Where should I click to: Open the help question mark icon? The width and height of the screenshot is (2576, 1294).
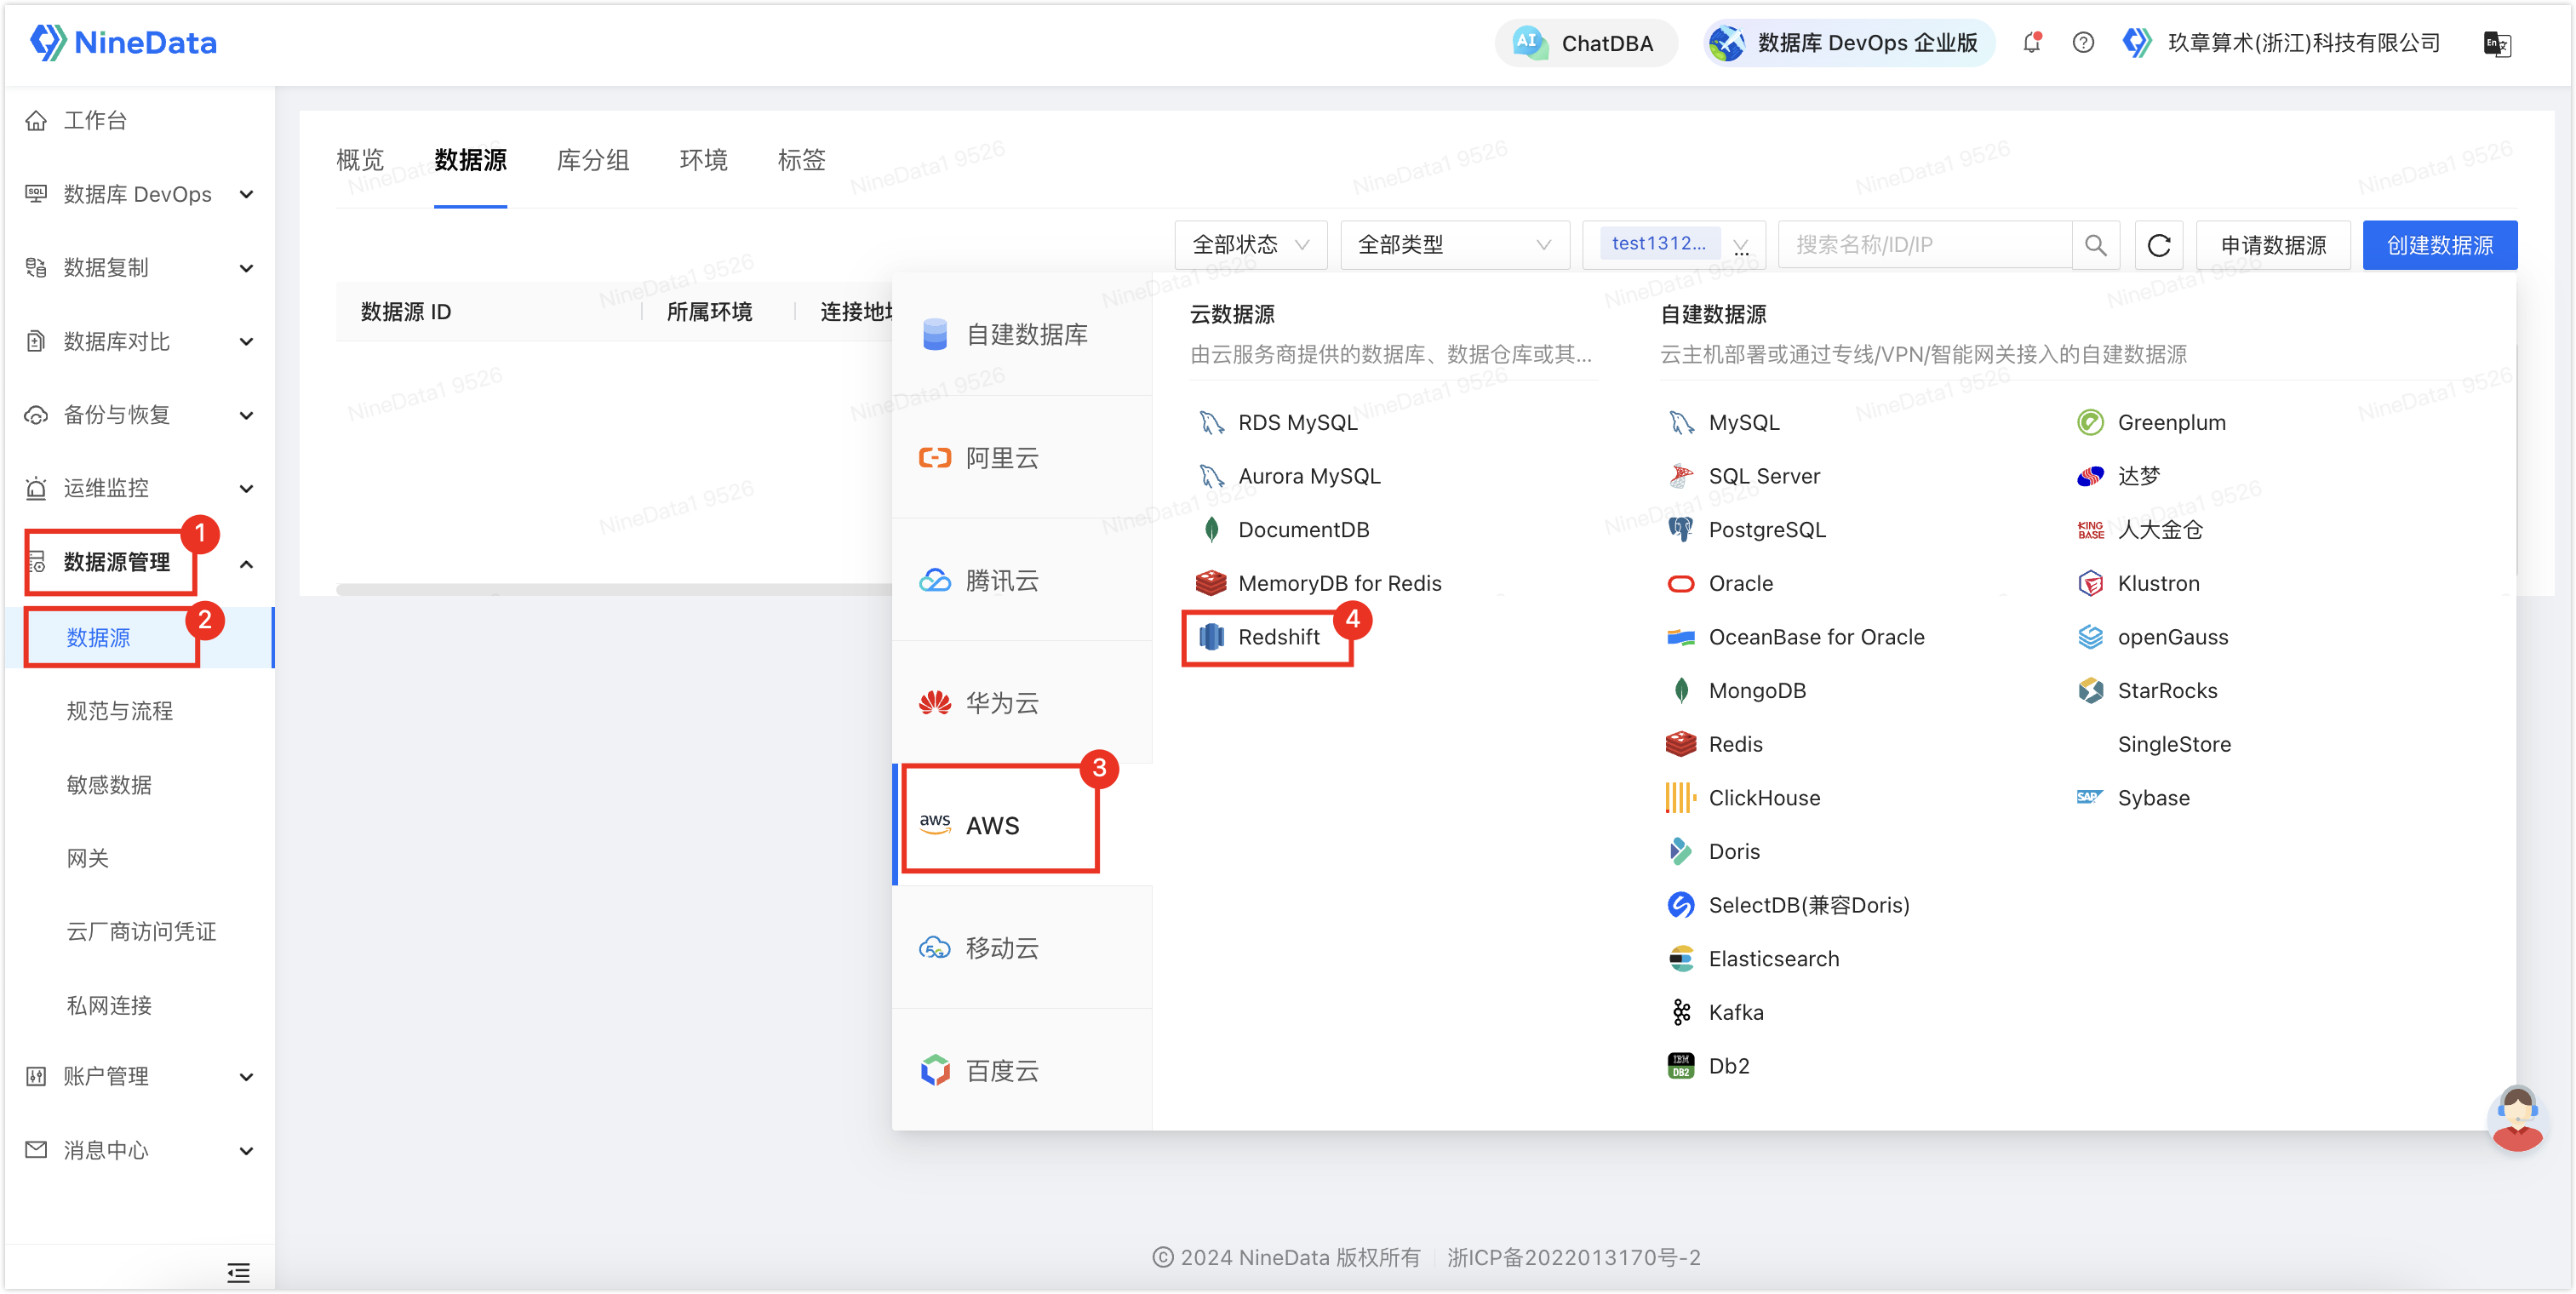point(2083,43)
